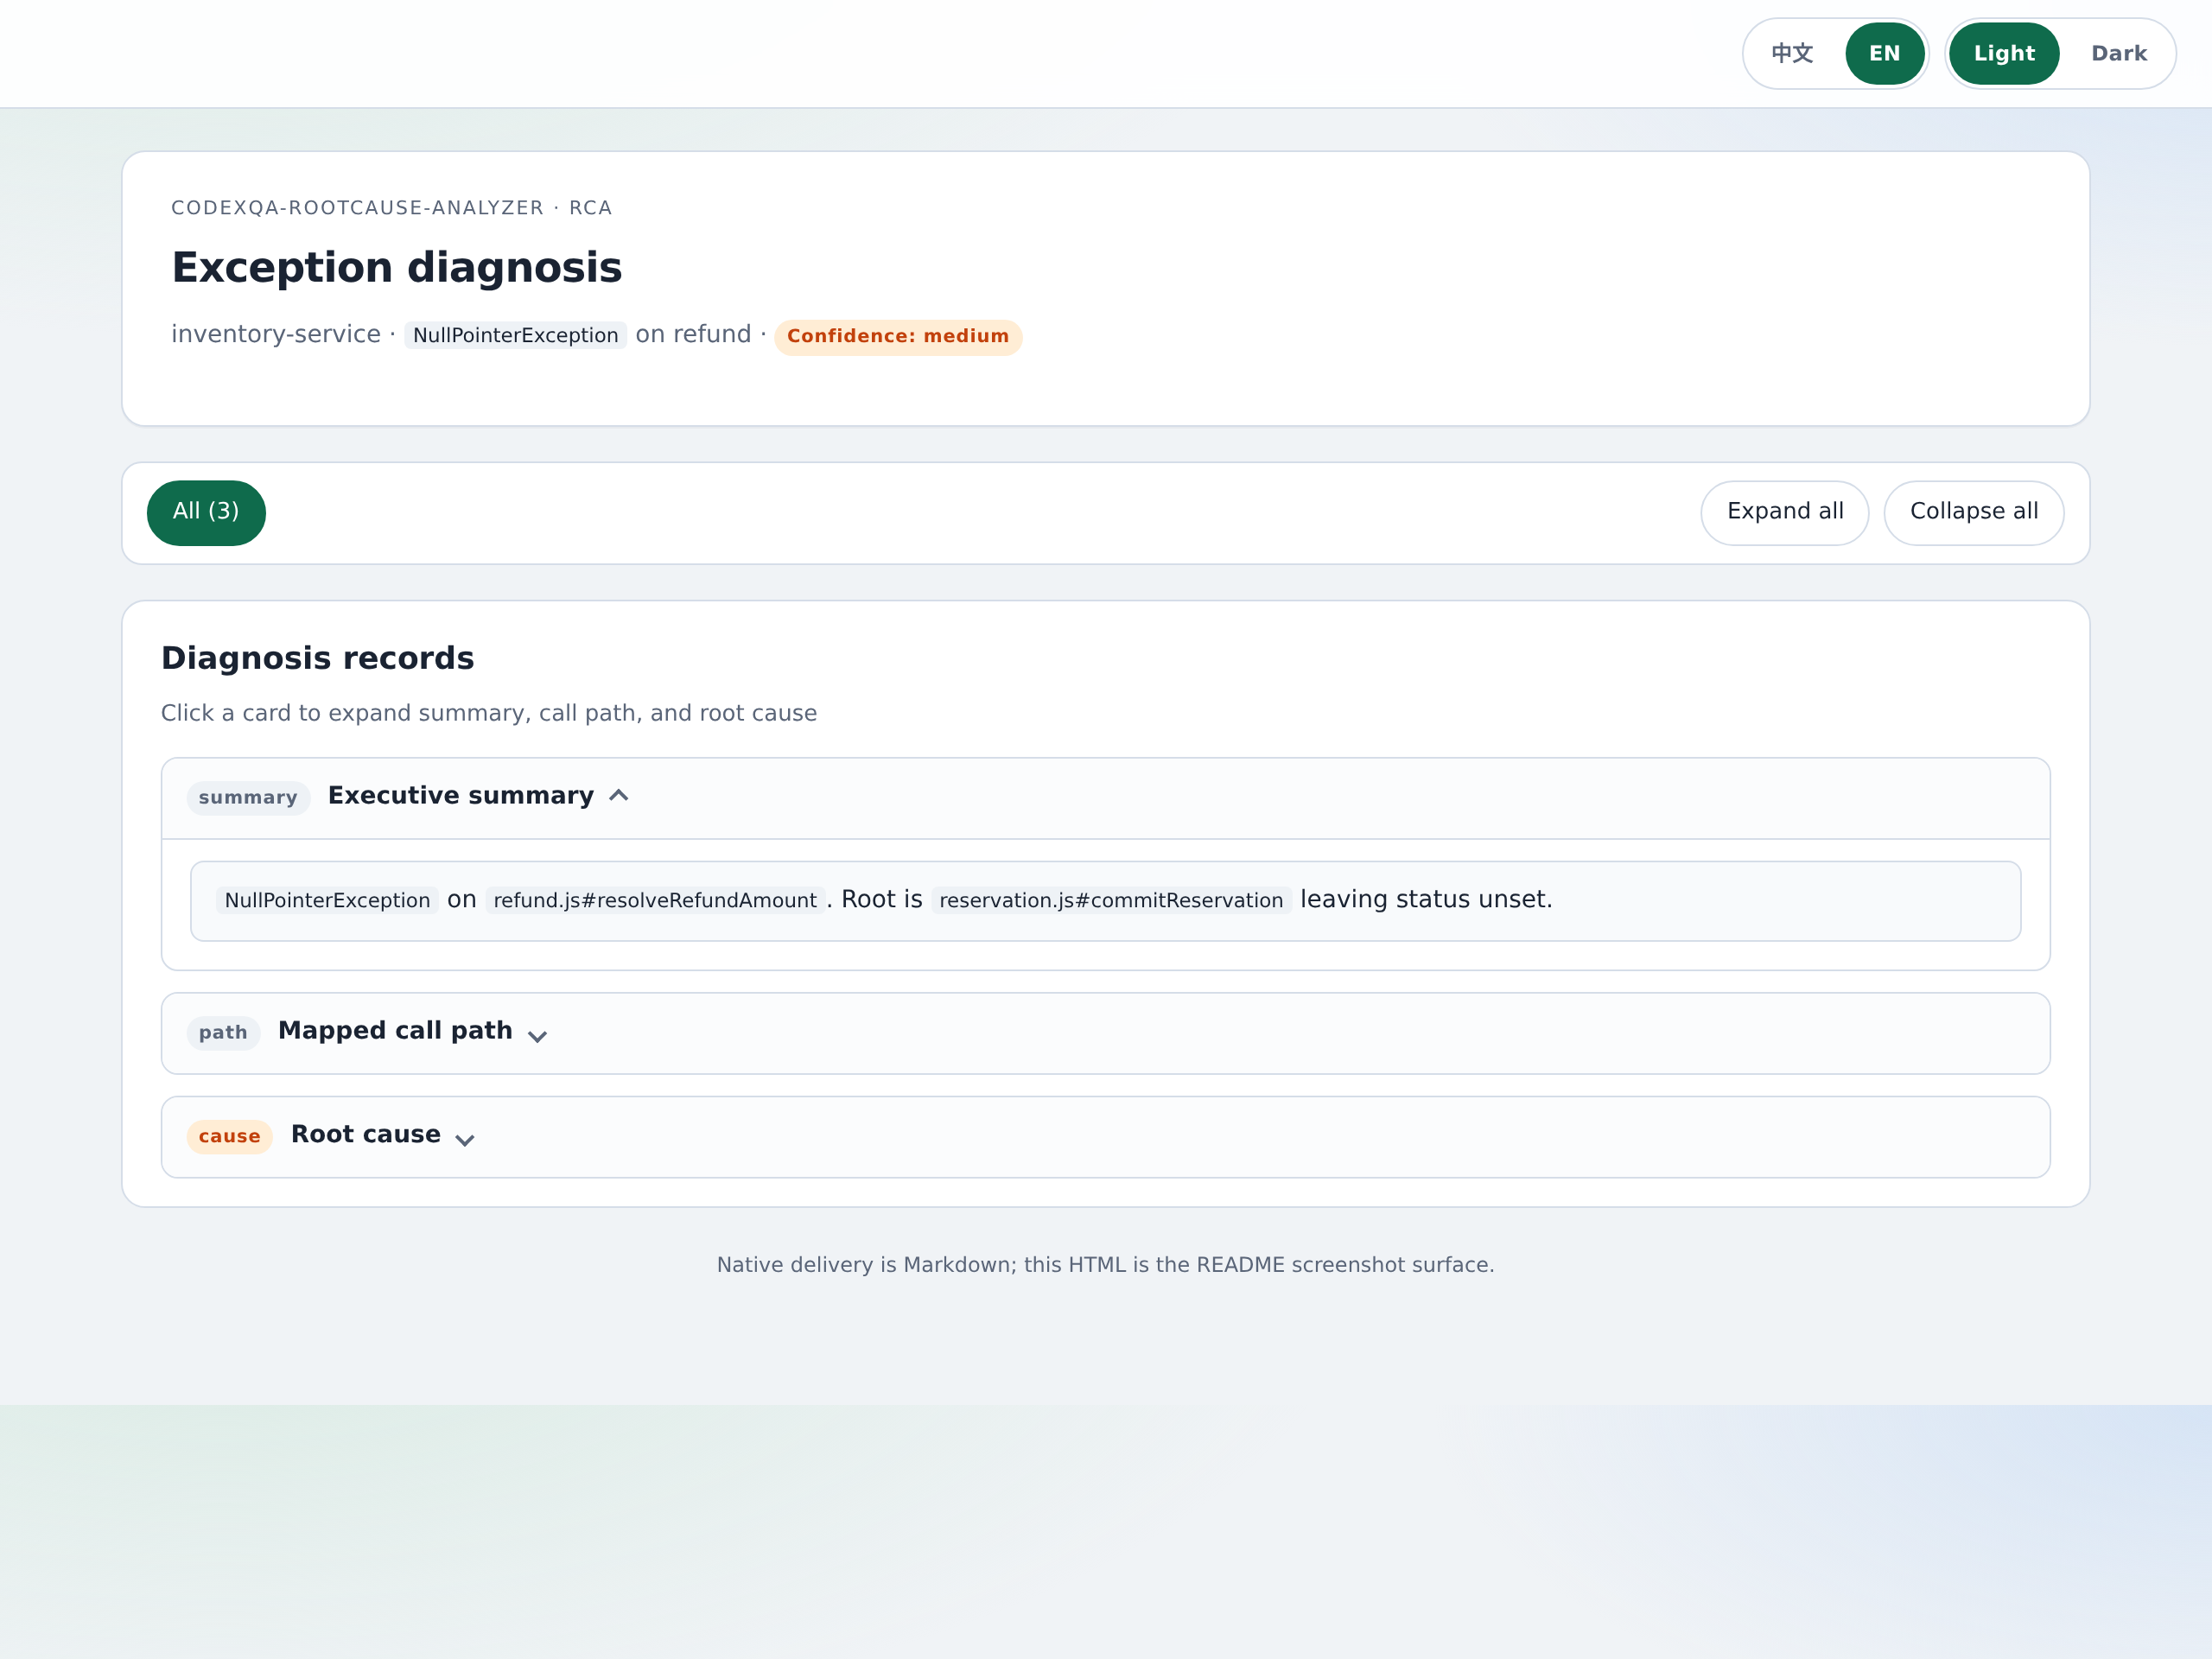Expand the Root cause card

click(1105, 1136)
